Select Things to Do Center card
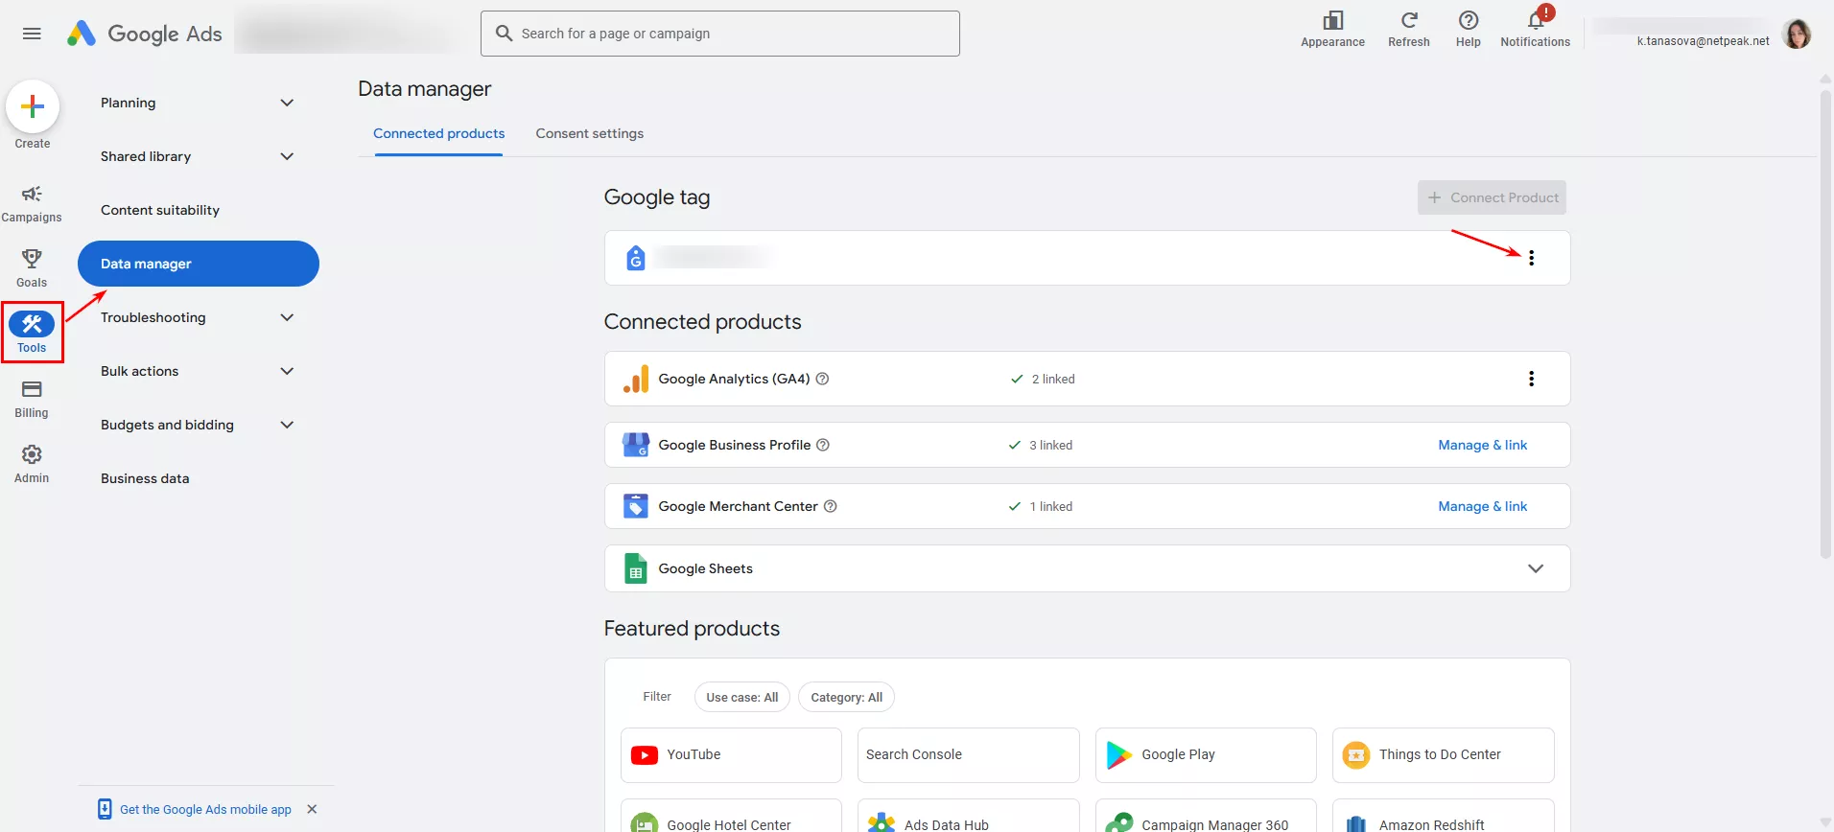The width and height of the screenshot is (1834, 832). (1444, 755)
